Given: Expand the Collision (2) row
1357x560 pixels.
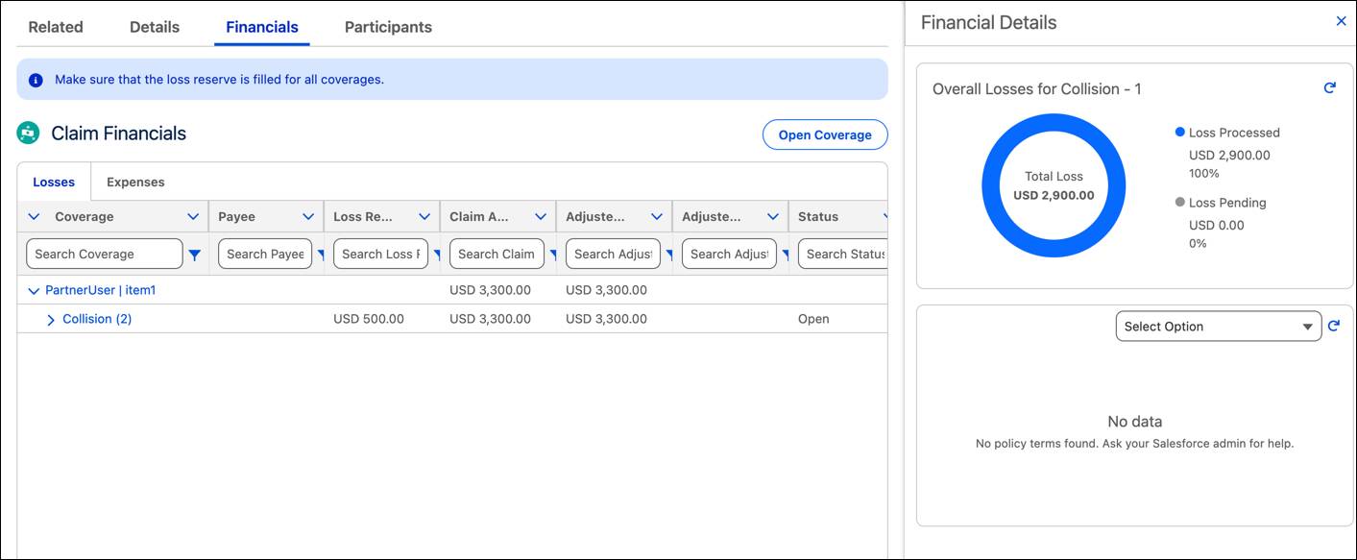Looking at the screenshot, I should click(51, 320).
